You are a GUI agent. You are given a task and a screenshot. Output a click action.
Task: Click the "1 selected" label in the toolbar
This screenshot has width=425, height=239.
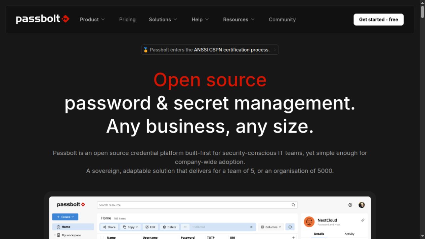pyautogui.click(x=199, y=227)
